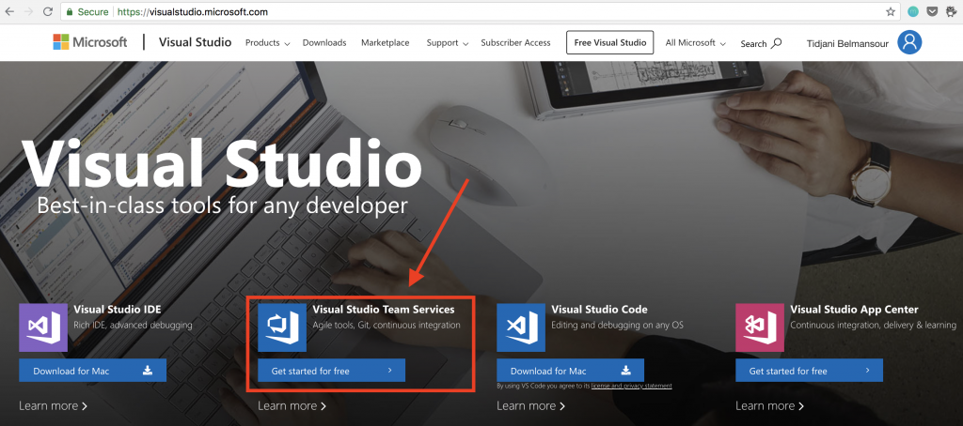Viewport: 963px width, 426px height.
Task: Open the Downloads menu item
Action: click(324, 43)
